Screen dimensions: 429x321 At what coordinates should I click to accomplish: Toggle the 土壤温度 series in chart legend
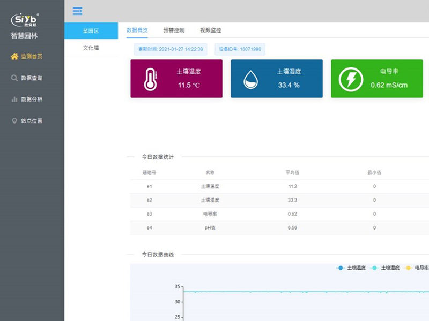[351, 267]
